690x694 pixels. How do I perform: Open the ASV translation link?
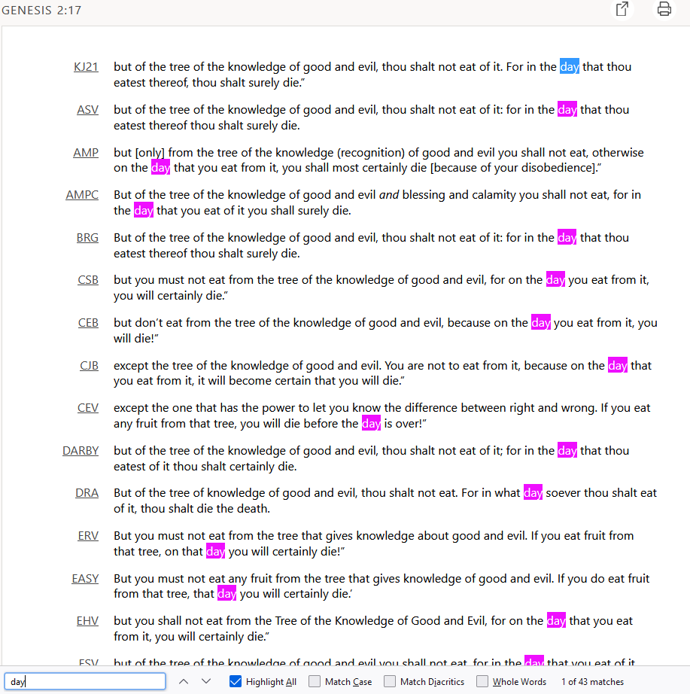pos(87,110)
